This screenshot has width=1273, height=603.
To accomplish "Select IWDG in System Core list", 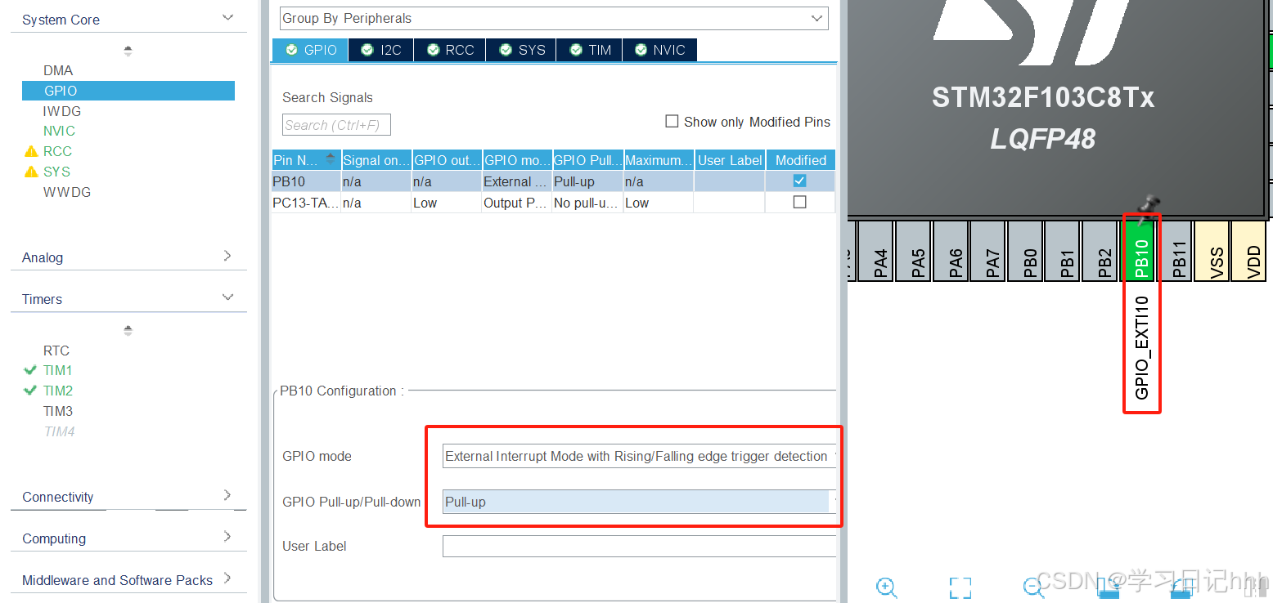I will [62, 111].
